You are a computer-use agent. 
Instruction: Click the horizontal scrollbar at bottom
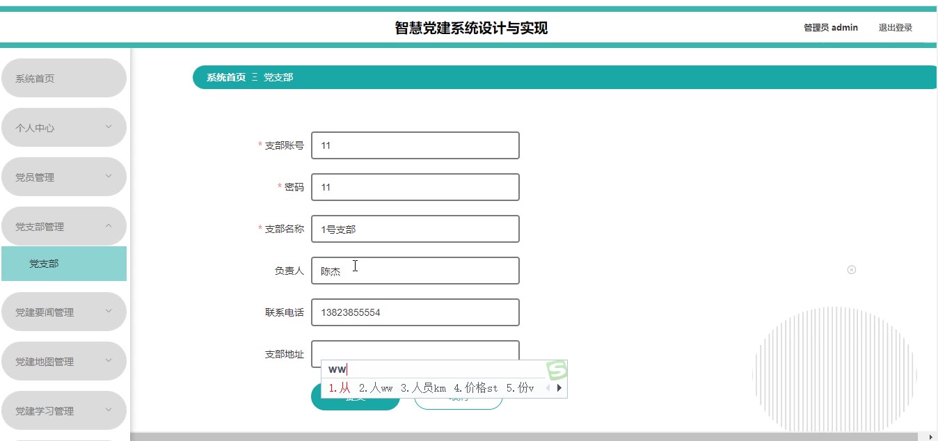click(x=529, y=437)
